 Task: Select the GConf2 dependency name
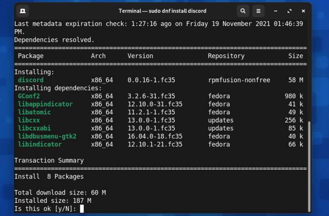pyautogui.click(x=29, y=96)
